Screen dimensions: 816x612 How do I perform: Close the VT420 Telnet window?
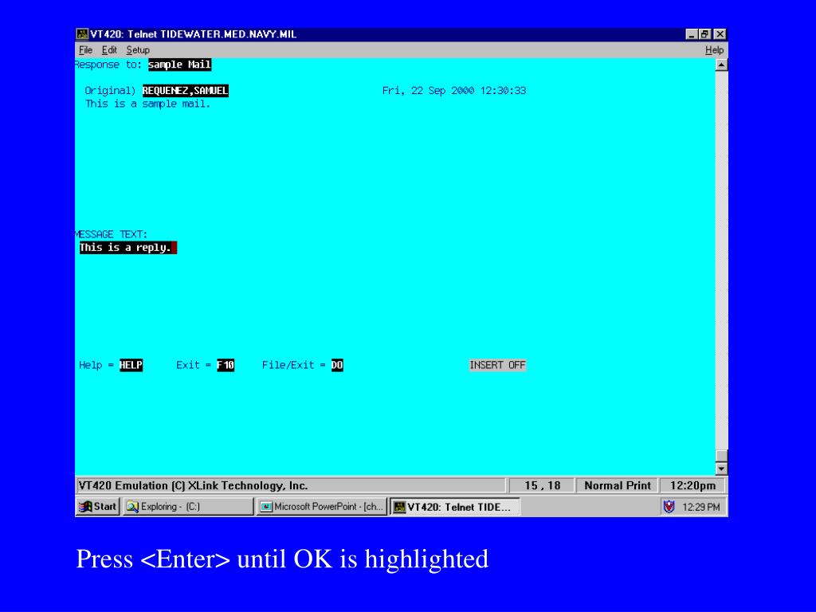(x=720, y=34)
